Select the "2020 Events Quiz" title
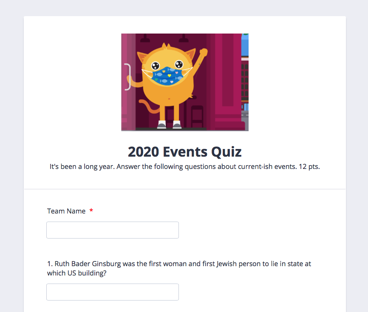 pyautogui.click(x=184, y=152)
